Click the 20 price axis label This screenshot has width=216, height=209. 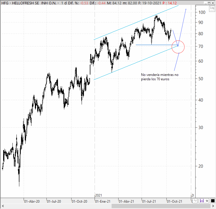click(201, 166)
